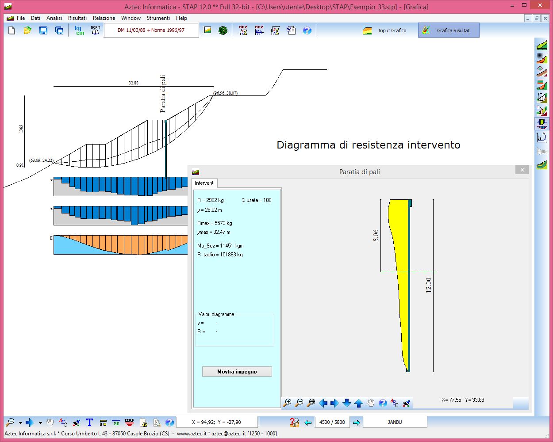Expand the bottom zoom tool dropdown arrow

pyautogui.click(x=20, y=423)
